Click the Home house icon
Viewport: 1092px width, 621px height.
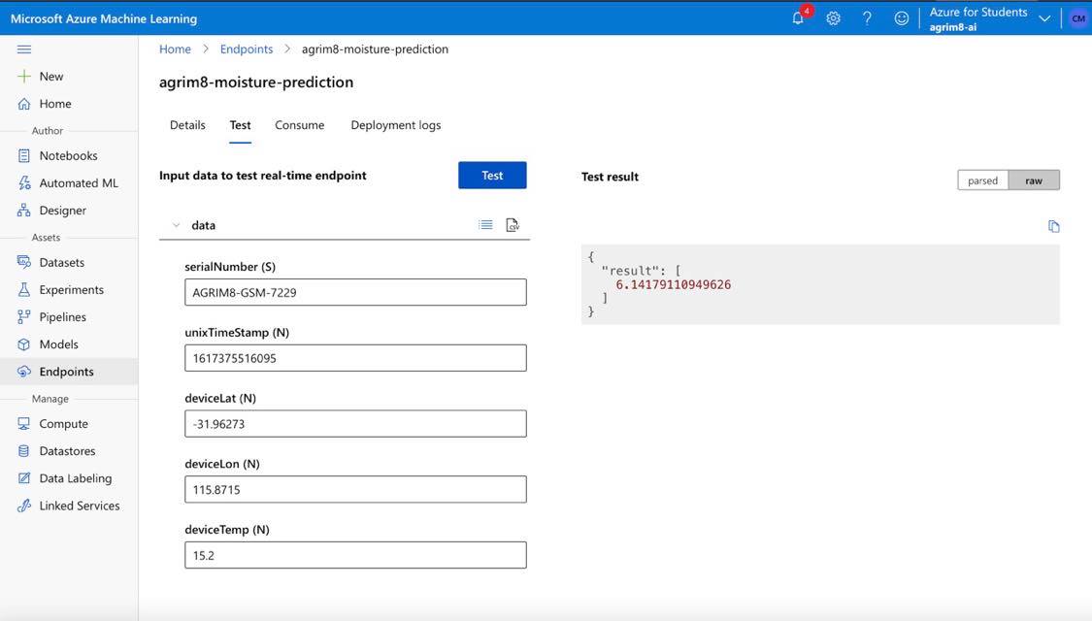pos(24,104)
